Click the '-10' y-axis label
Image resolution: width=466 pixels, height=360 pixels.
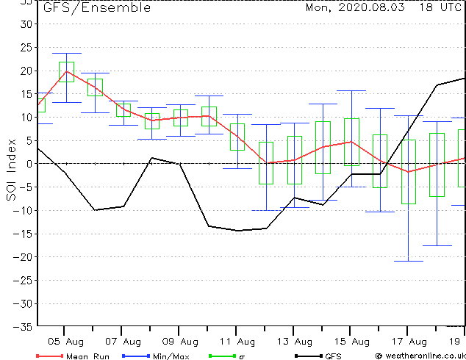tap(23, 211)
